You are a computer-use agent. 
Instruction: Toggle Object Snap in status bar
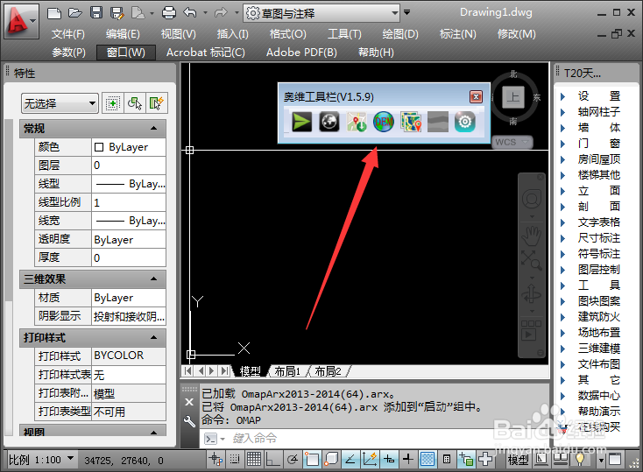point(312,459)
